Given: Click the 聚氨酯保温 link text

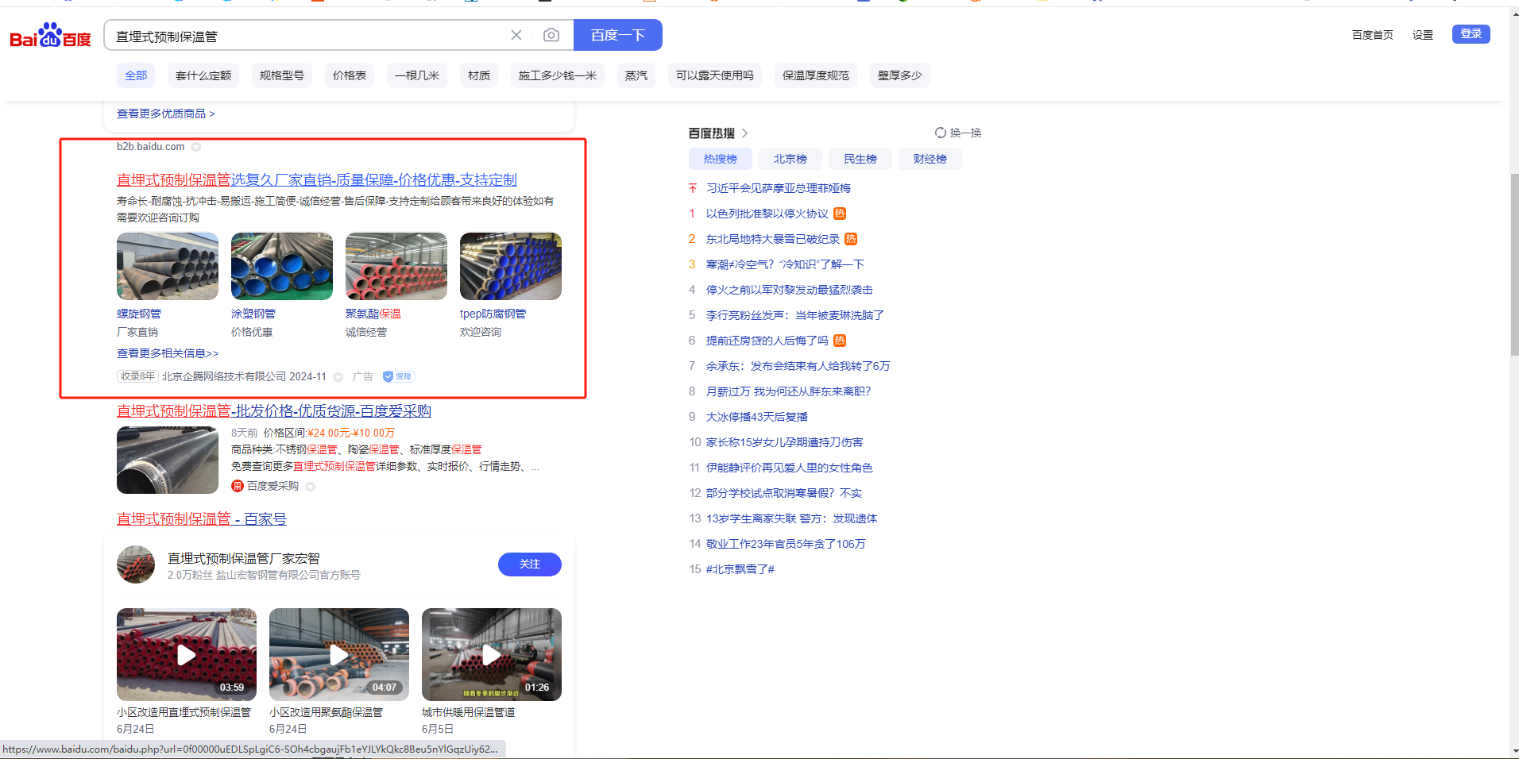Looking at the screenshot, I should [373, 314].
